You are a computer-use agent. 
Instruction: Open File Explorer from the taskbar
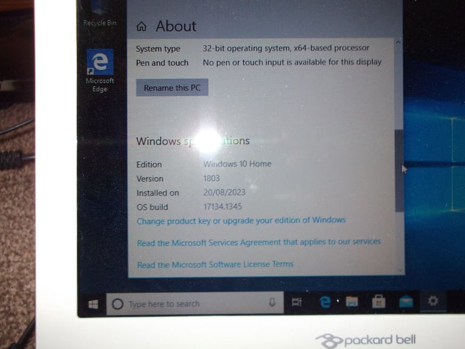coord(352,302)
